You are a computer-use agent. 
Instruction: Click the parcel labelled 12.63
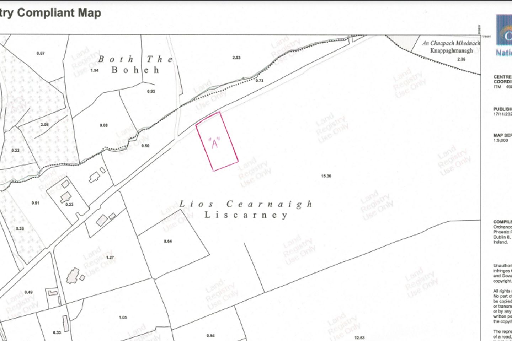point(359,338)
